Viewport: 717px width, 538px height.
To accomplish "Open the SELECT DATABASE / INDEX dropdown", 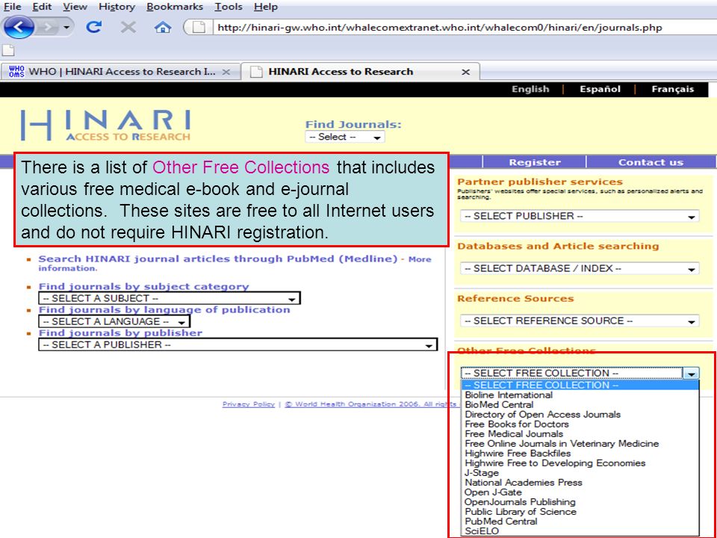I will (x=580, y=268).
